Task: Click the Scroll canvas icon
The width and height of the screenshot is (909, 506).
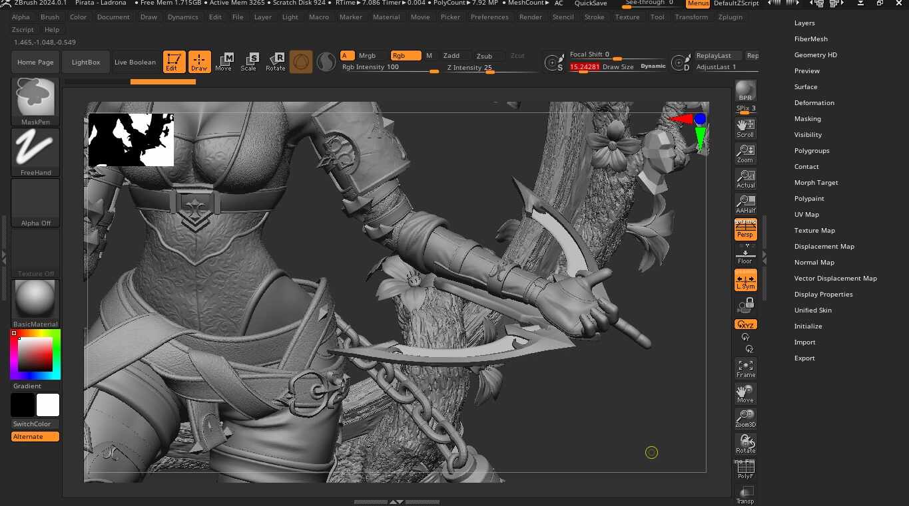Action: (745, 128)
